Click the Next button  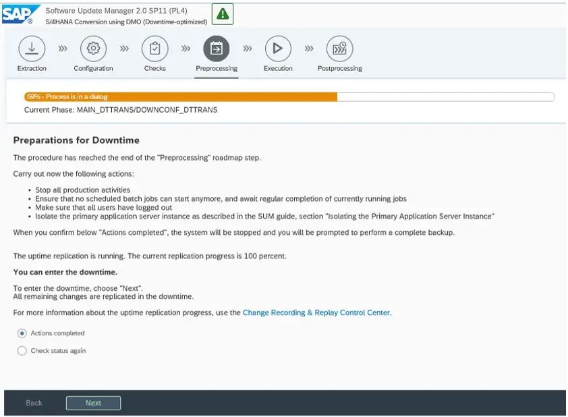coord(94,403)
